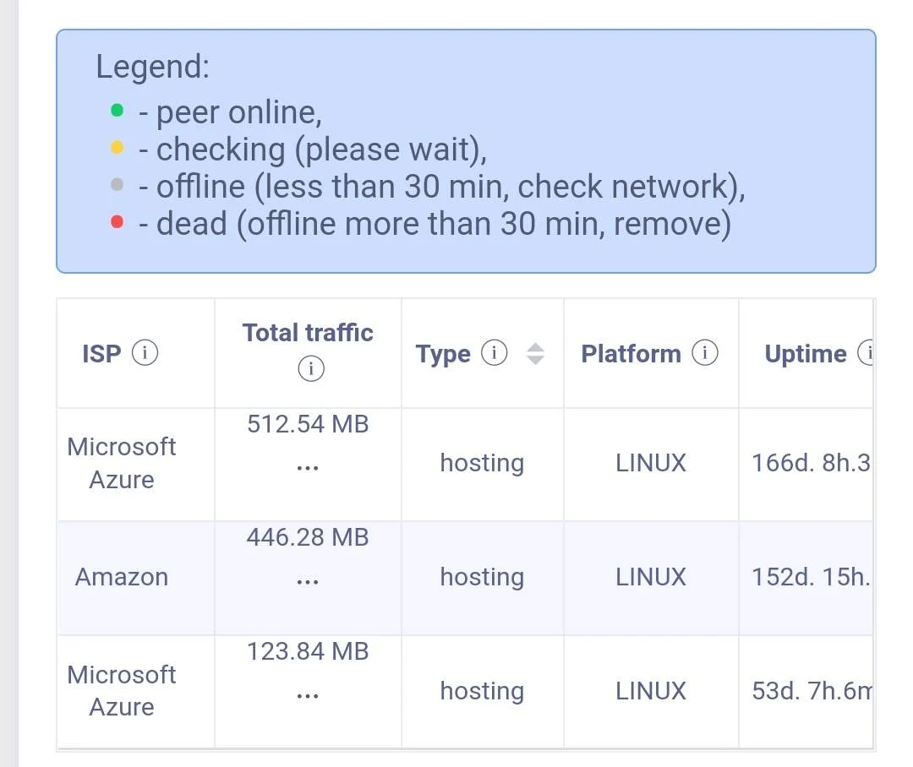The image size is (913, 767).
Task: Click the info icon next to Type
Action: click(495, 352)
